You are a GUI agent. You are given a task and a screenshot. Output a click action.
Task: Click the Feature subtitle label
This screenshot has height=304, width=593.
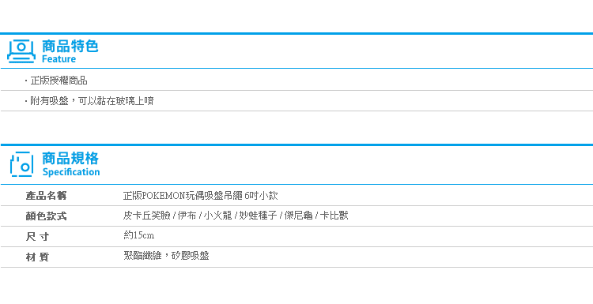click(x=59, y=59)
